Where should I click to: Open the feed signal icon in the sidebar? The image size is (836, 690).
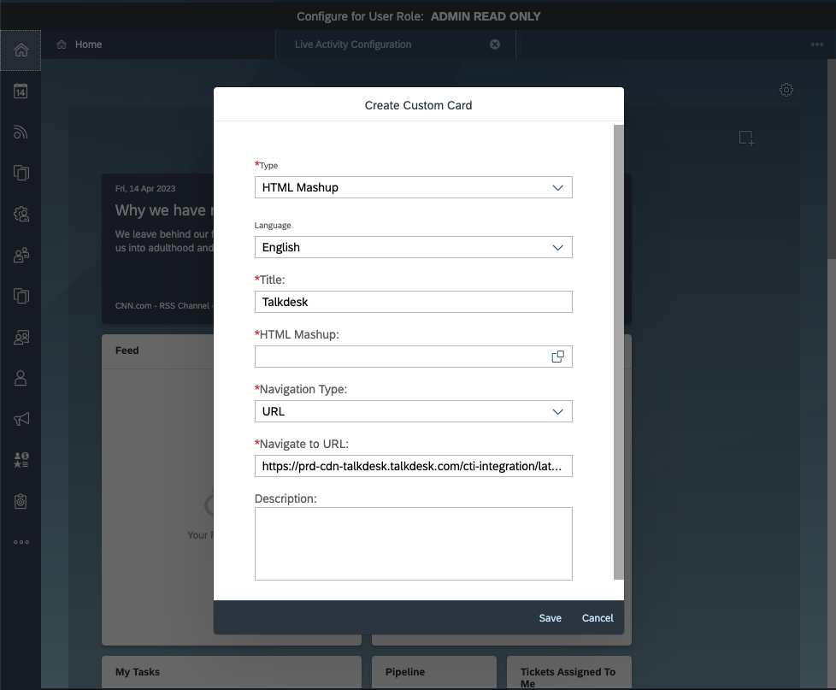(21, 132)
